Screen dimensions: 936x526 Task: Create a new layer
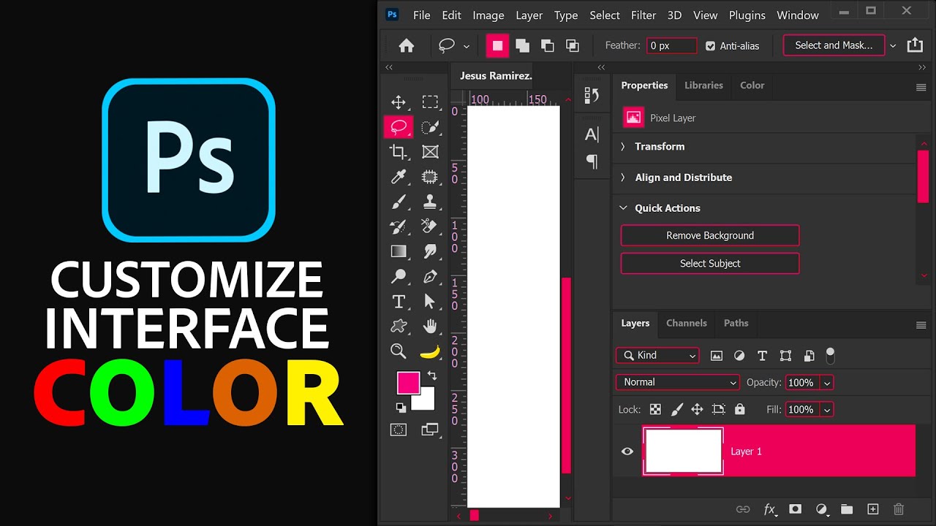coord(872,509)
